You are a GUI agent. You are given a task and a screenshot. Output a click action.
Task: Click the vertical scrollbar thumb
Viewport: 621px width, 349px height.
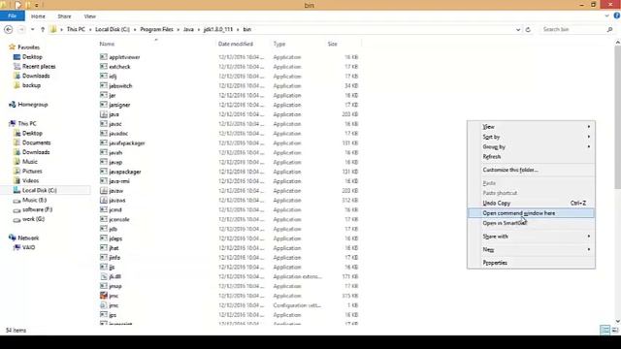[617, 117]
